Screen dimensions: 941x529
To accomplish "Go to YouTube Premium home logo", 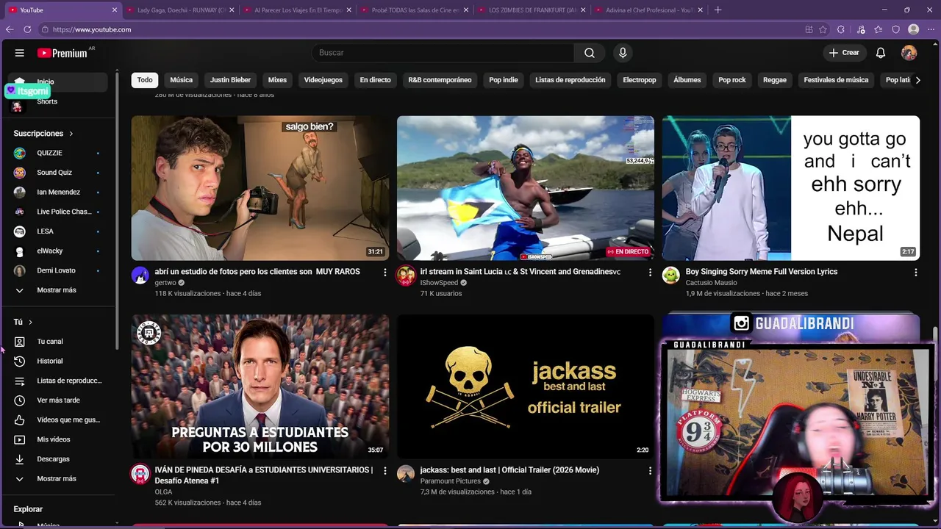I will [x=62, y=53].
